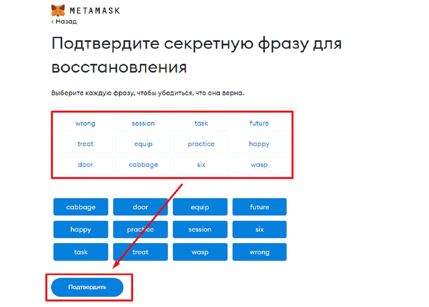Toggle the blue "door" word button
Image resolution: width=429 pixels, height=307 pixels.
click(x=140, y=207)
